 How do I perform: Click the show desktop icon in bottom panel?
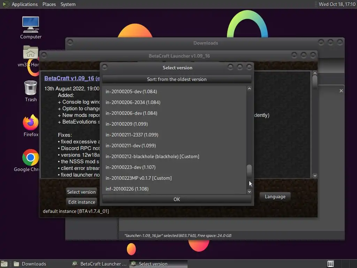[x=4, y=264]
